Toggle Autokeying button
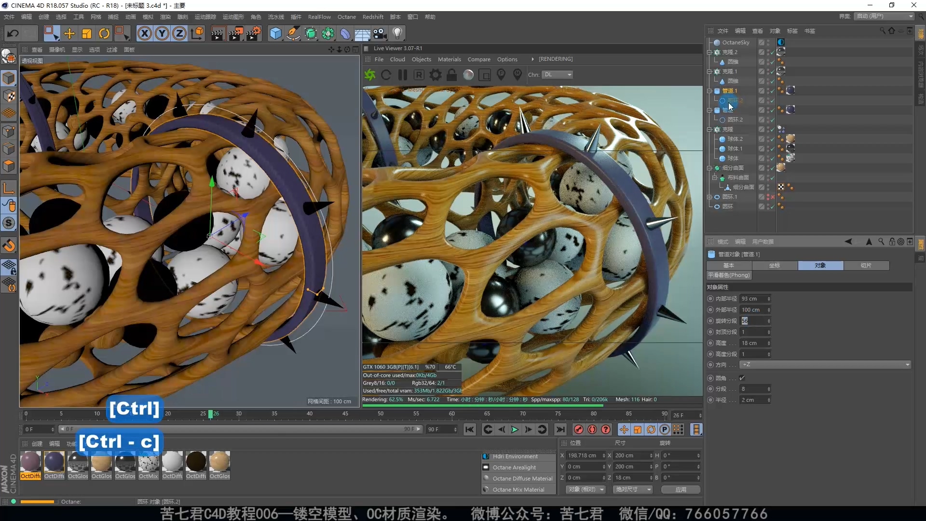This screenshot has height=521, width=926. (592, 429)
